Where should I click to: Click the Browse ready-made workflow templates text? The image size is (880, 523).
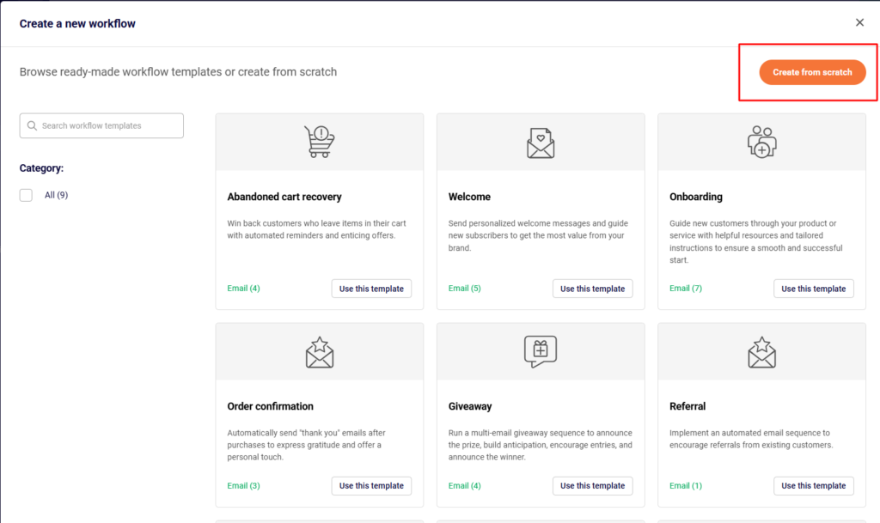pos(178,72)
